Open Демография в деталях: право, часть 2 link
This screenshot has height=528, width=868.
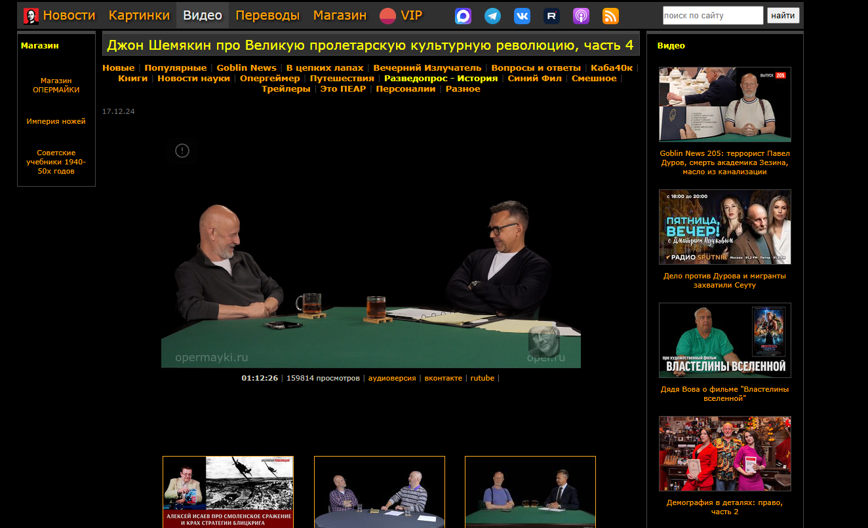click(x=725, y=507)
